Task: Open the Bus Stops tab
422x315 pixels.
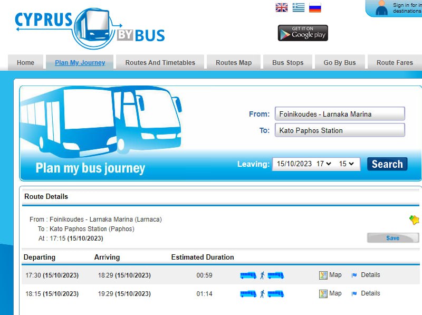Action: (x=287, y=62)
